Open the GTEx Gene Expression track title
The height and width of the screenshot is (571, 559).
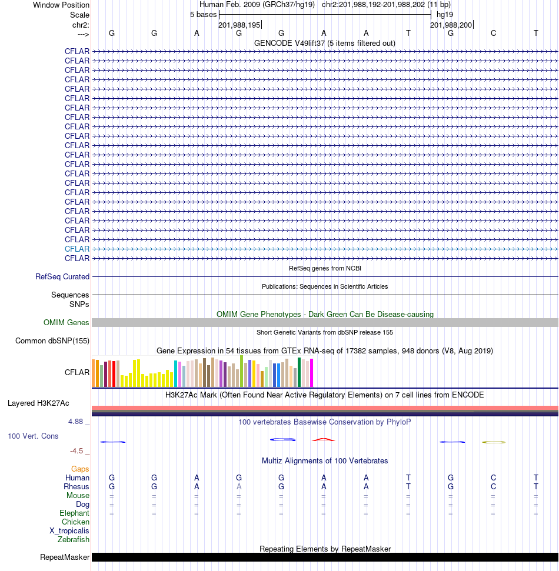point(324,350)
